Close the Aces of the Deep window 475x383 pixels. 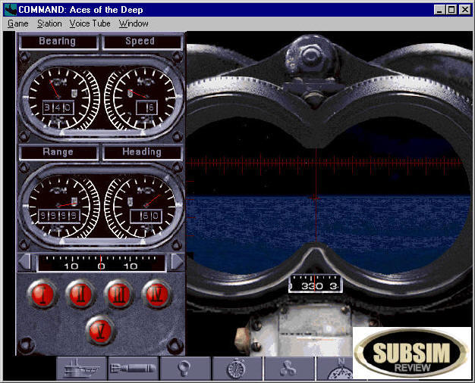(x=464, y=10)
